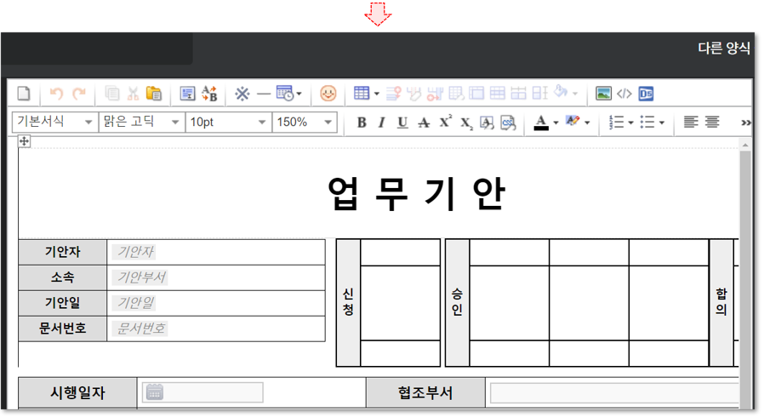
Task: Open the 기본서식 paragraph style dropdown
Action: coord(54,123)
